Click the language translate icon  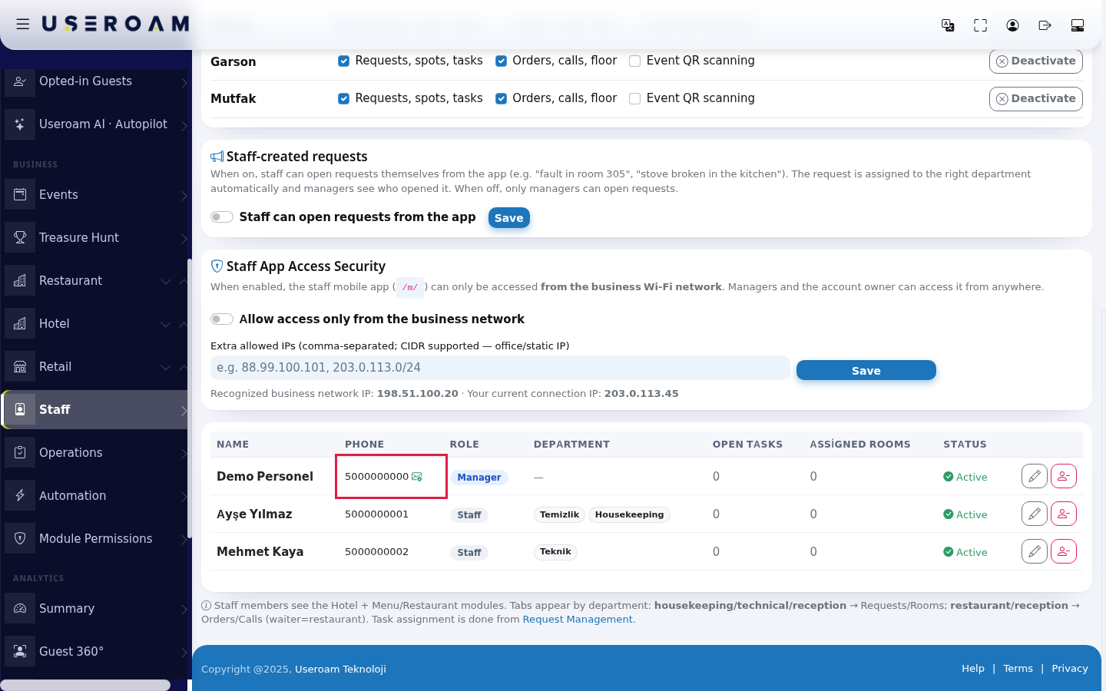(x=948, y=25)
